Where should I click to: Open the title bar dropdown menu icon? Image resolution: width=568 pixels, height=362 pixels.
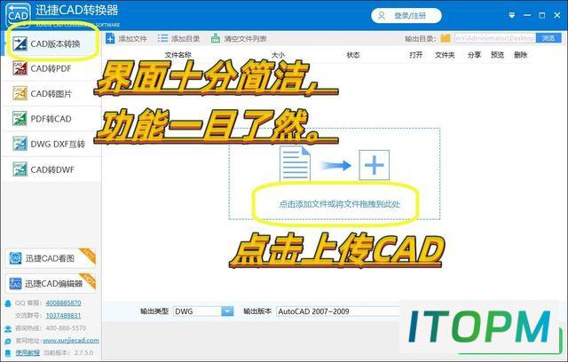[x=511, y=16]
